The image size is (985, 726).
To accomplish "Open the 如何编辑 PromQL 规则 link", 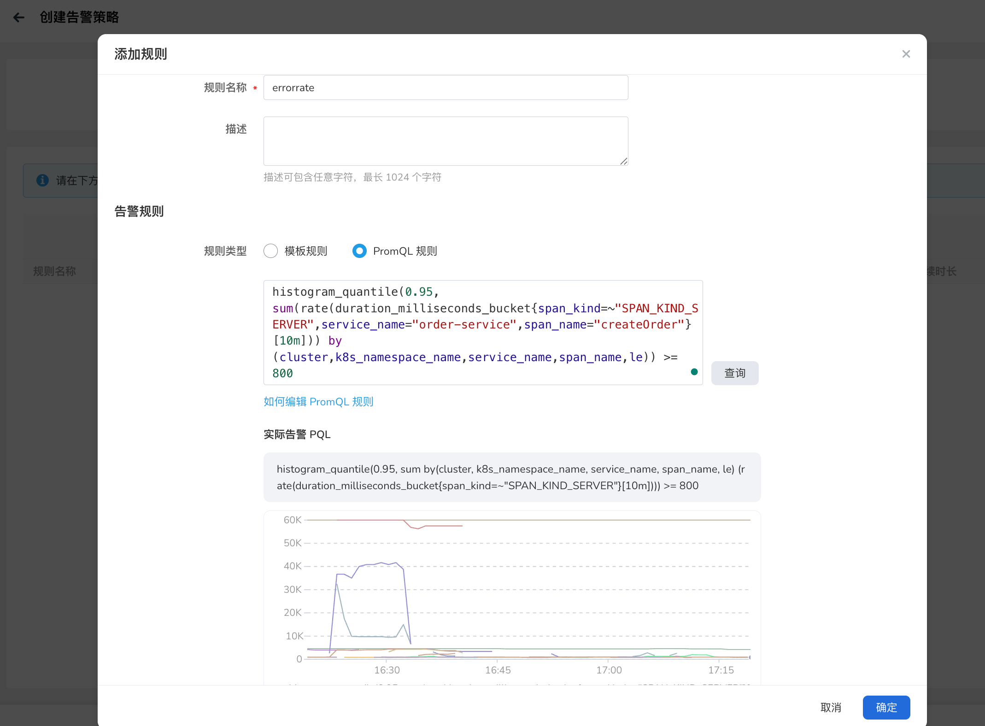I will coord(318,402).
